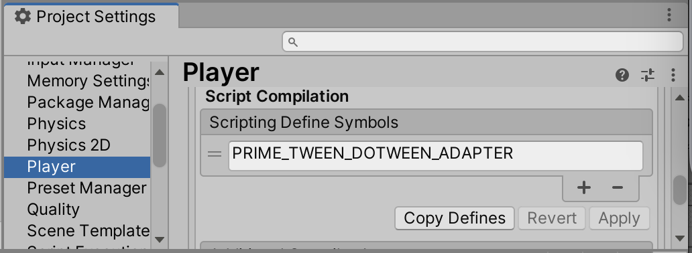
Task: Click the Copy Defines button
Action: coord(455,218)
